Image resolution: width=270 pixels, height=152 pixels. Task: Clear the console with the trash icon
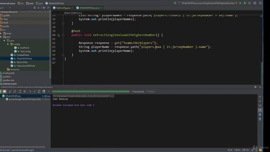tap(260, 119)
